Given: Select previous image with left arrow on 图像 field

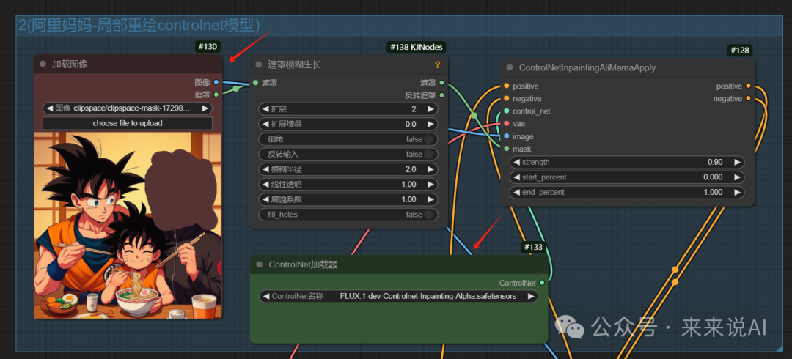Looking at the screenshot, I should tap(50, 108).
